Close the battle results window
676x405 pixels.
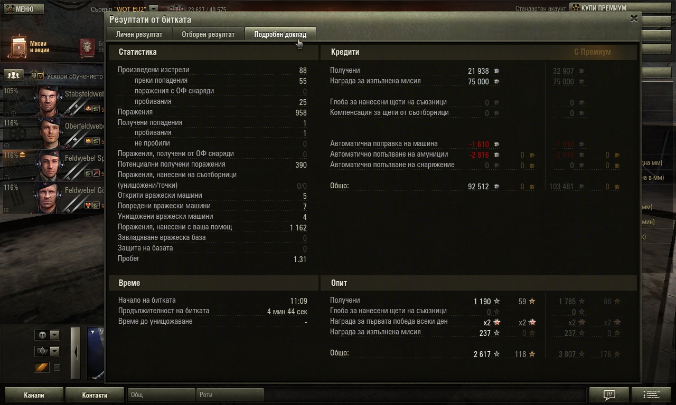[634, 18]
